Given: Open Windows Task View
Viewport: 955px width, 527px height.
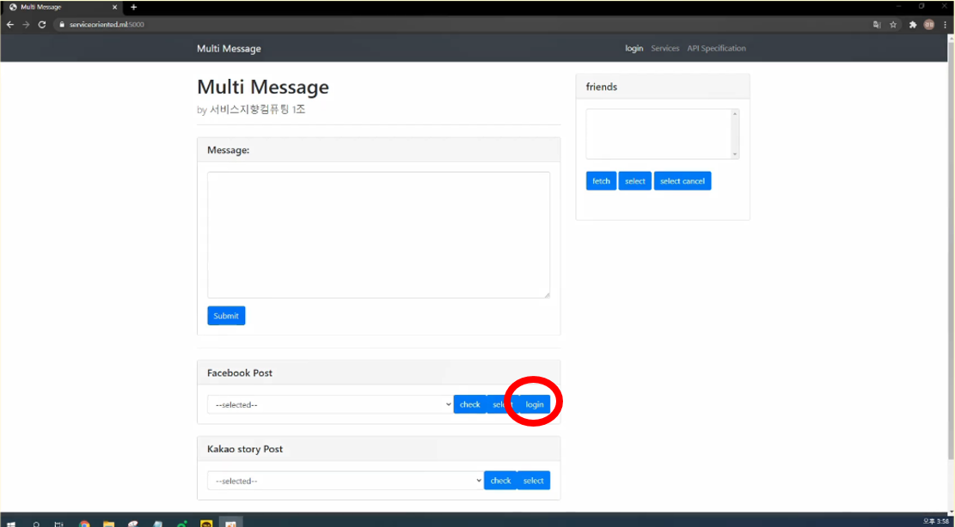Looking at the screenshot, I should tap(58, 522).
